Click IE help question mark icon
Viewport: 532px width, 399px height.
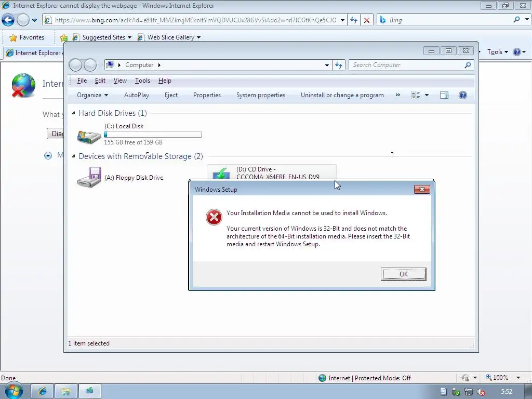(x=517, y=52)
